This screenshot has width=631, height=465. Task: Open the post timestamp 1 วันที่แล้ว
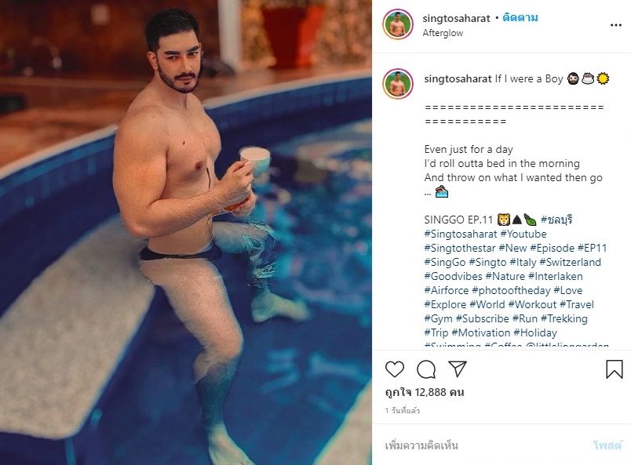(403, 411)
